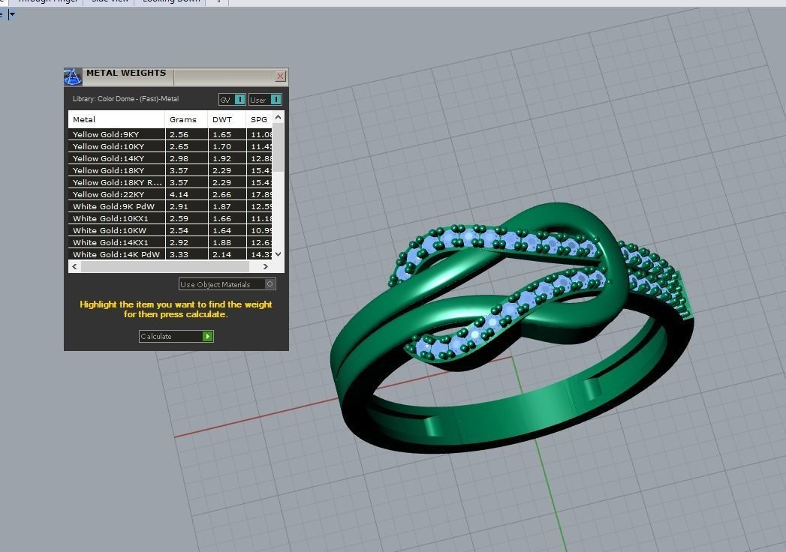This screenshot has height=552, width=786.
Task: Click the SPG column header
Action: 259,119
